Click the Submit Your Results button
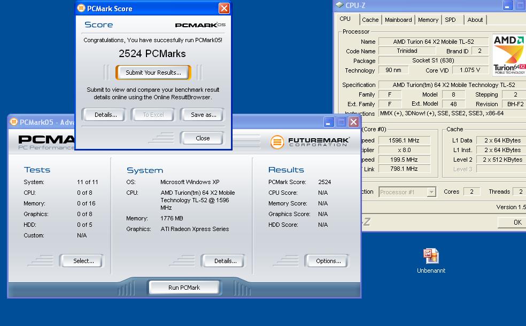 tap(153, 73)
